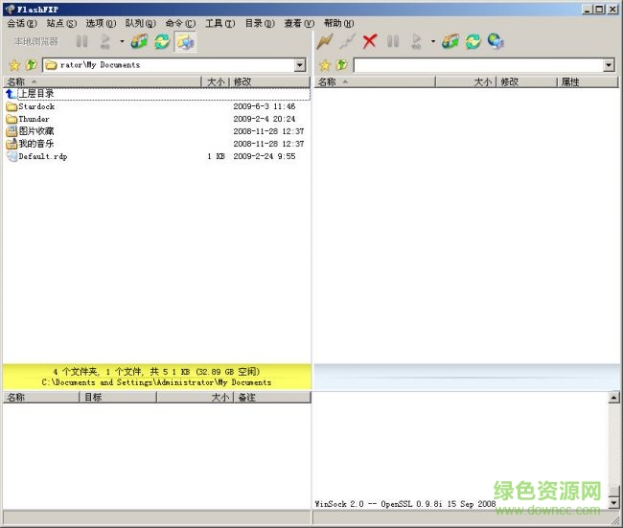The width and height of the screenshot is (623, 528).
Task: Click the 本地浏览器 toolbar label
Action: point(36,41)
